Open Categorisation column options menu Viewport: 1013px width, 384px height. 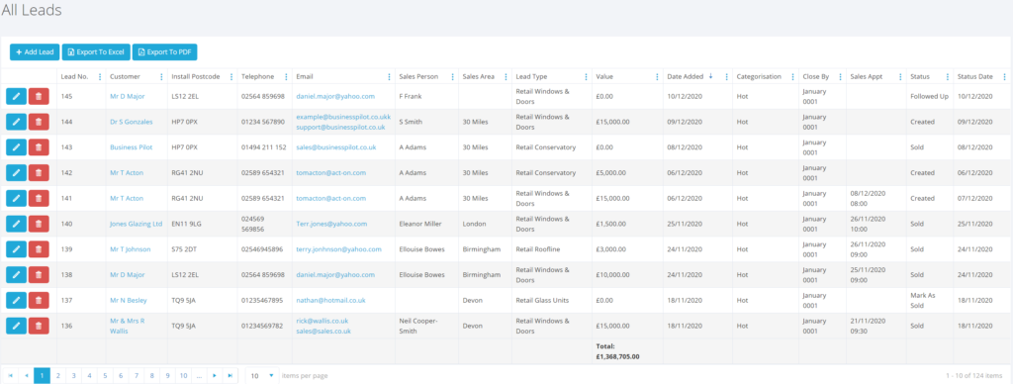[x=792, y=77]
